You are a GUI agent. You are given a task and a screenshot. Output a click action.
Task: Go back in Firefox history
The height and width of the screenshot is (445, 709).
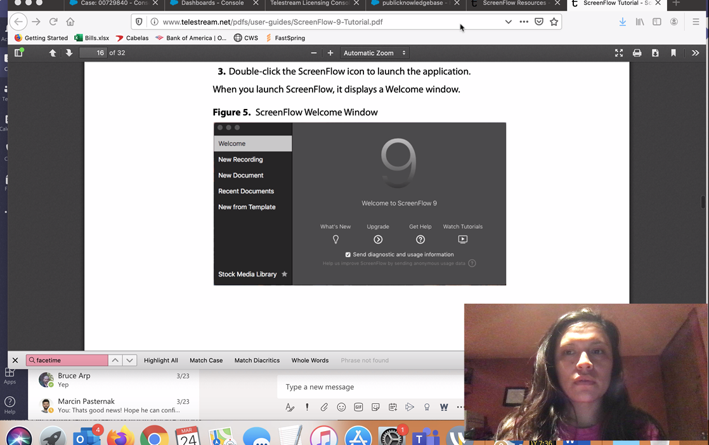[x=18, y=22]
